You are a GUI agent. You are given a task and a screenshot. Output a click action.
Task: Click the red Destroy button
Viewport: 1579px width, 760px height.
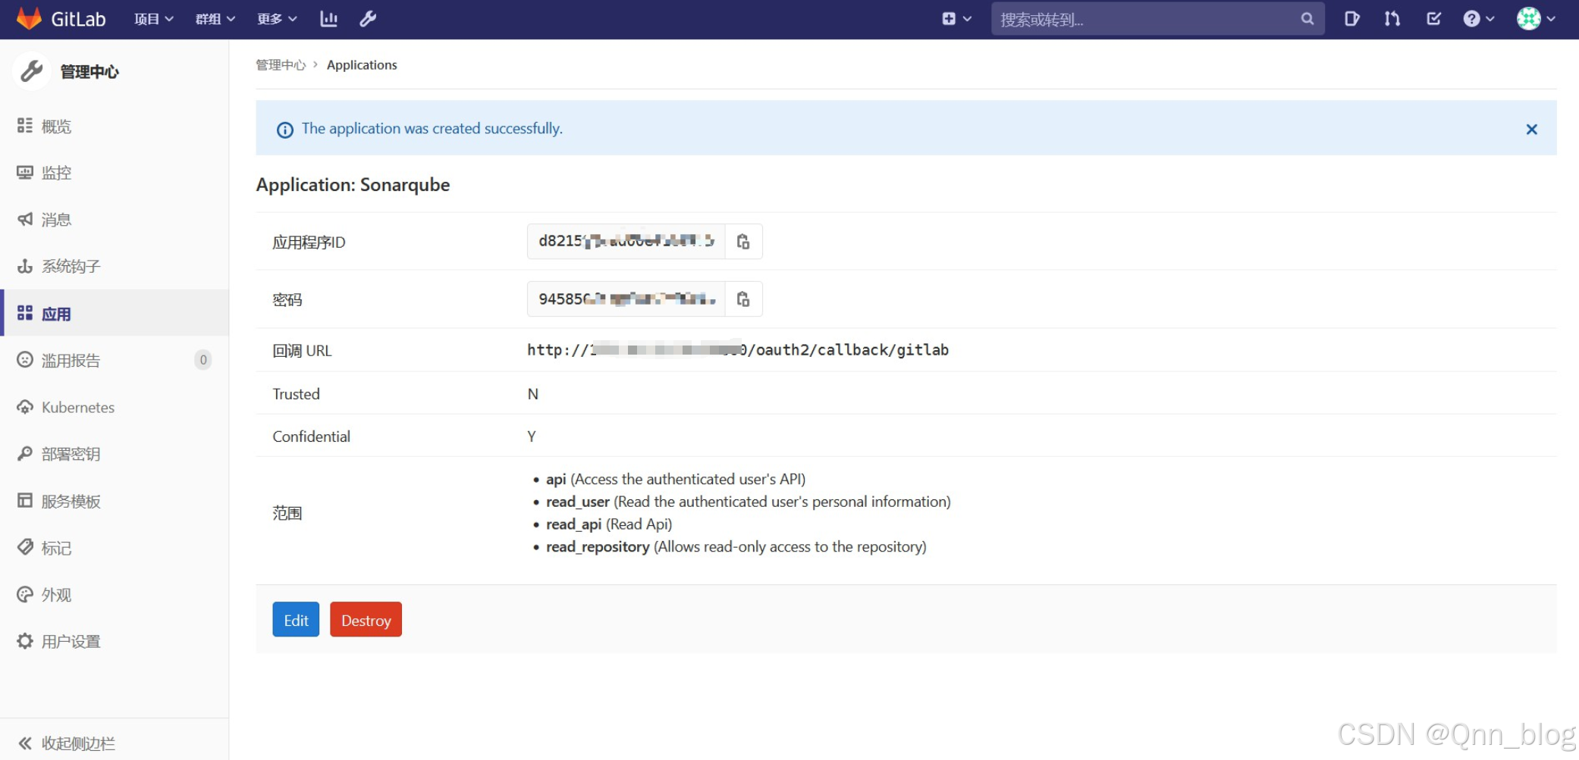click(x=366, y=619)
